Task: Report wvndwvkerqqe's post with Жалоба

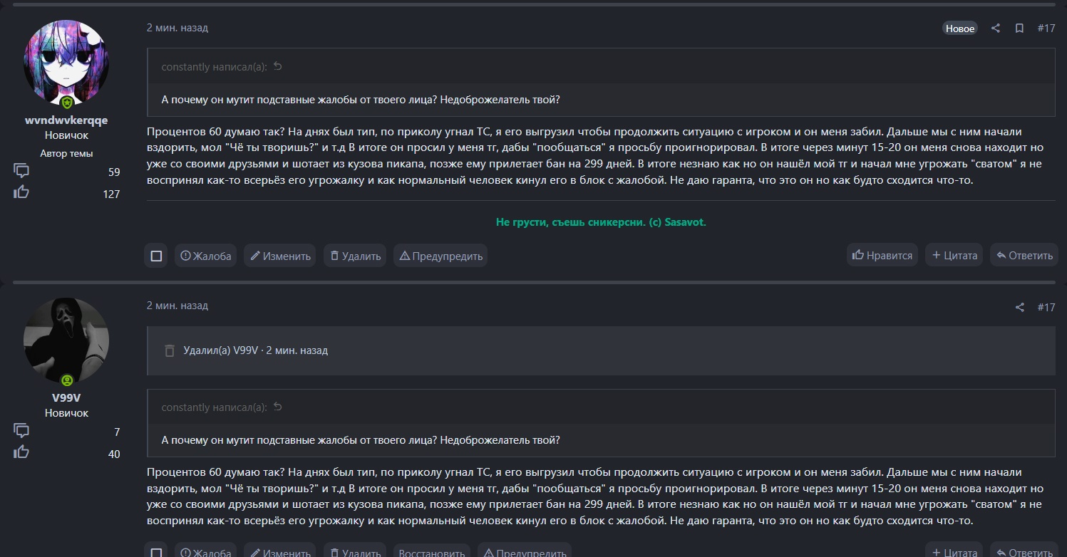Action: pyautogui.click(x=206, y=256)
